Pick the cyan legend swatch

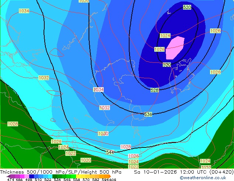50,176
